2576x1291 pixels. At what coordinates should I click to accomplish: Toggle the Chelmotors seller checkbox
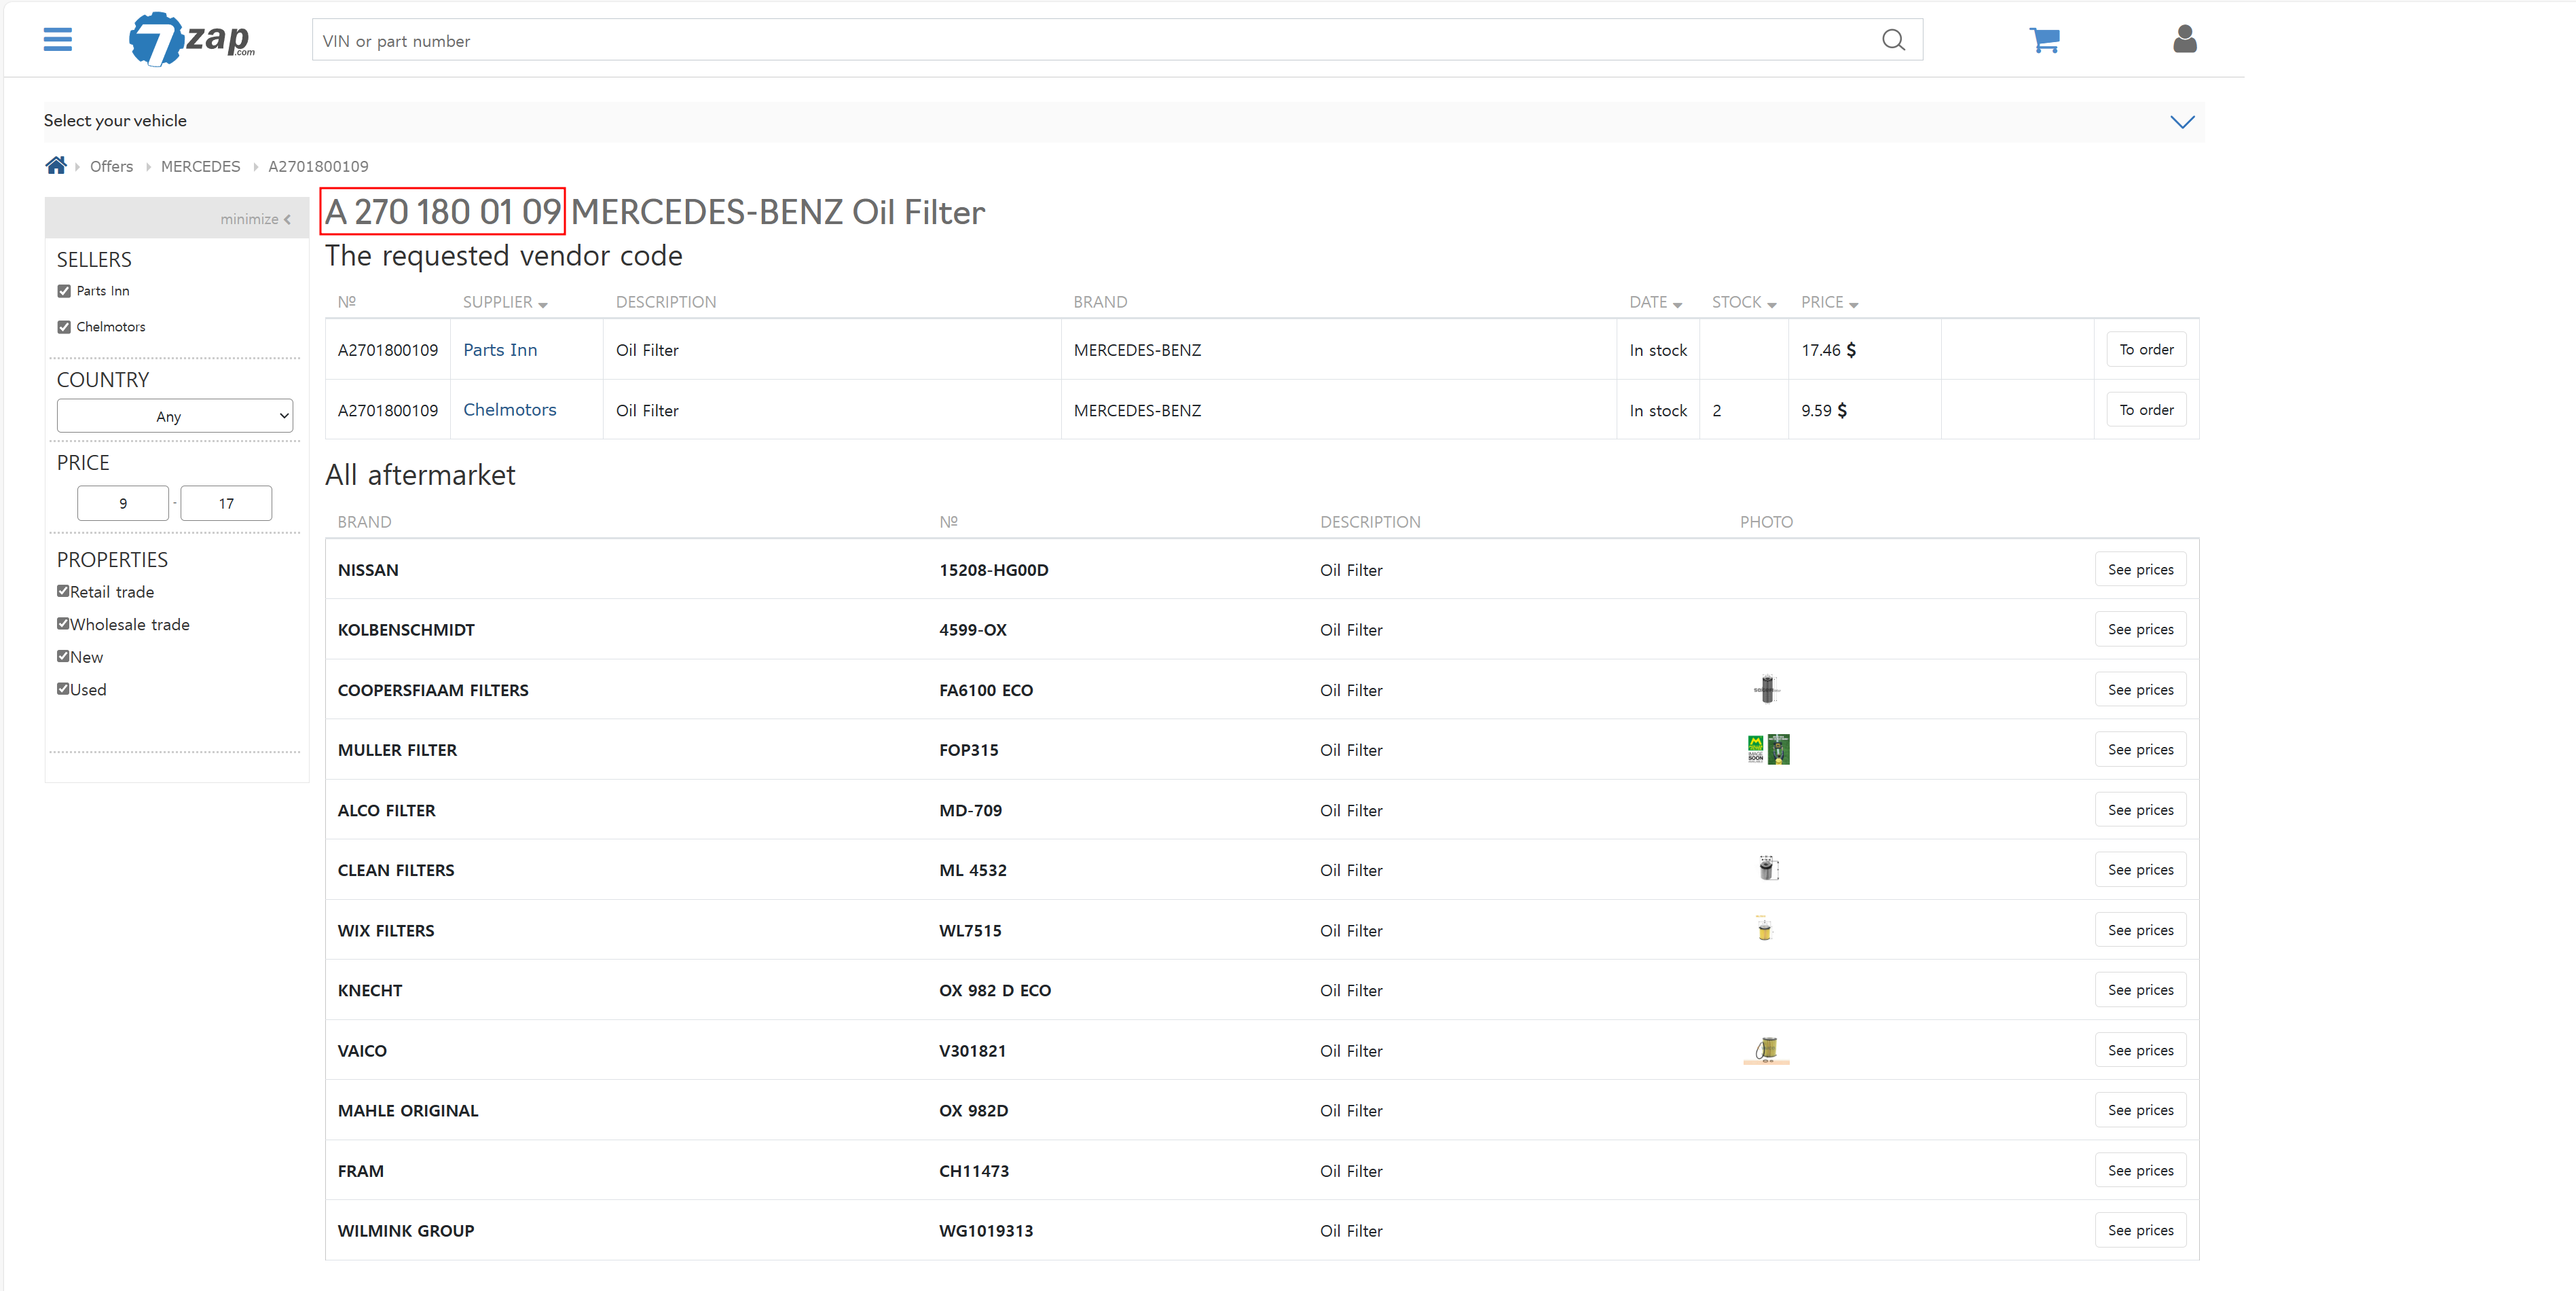pyautogui.click(x=65, y=327)
